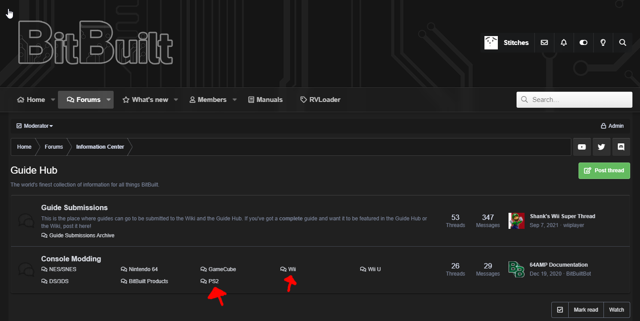The image size is (640, 321).
Task: Toggle the select-all checkbox button
Action: tap(560, 310)
